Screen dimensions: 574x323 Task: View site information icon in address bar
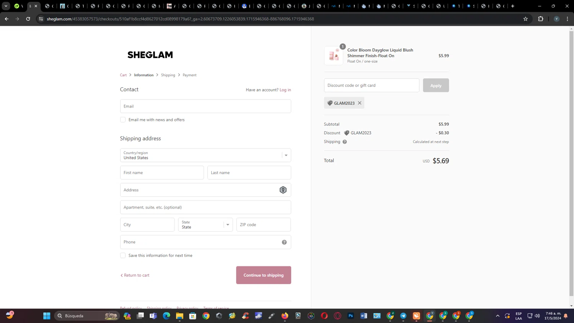point(41,19)
